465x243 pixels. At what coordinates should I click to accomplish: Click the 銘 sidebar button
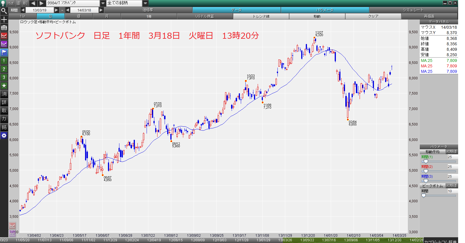click(x=4, y=127)
